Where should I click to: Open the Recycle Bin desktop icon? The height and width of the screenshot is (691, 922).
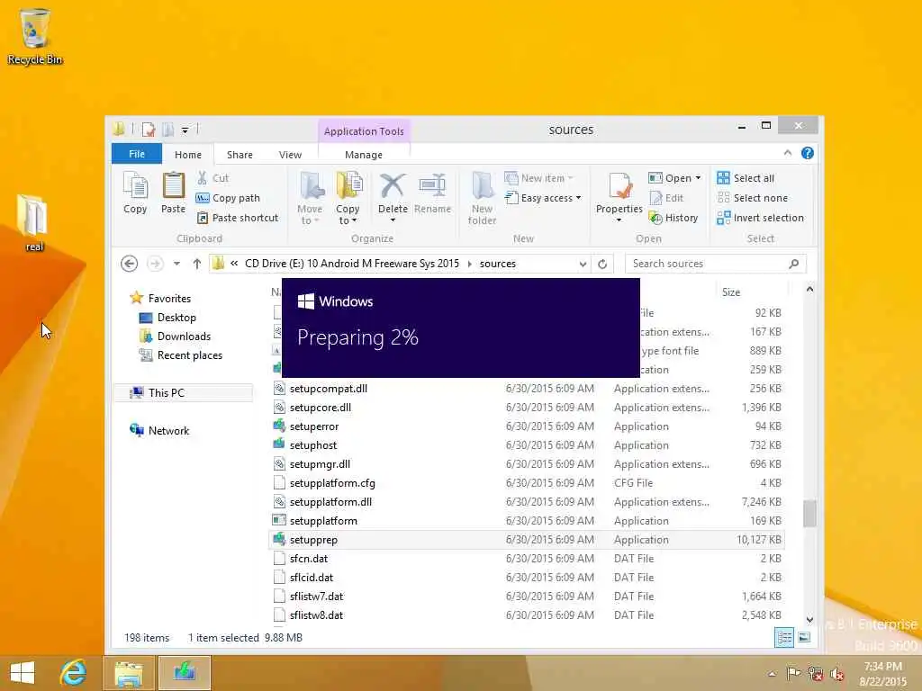pos(35,36)
